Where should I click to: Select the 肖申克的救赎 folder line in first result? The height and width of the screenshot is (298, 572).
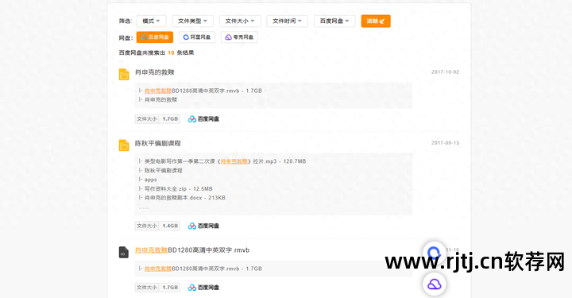pyautogui.click(x=158, y=99)
